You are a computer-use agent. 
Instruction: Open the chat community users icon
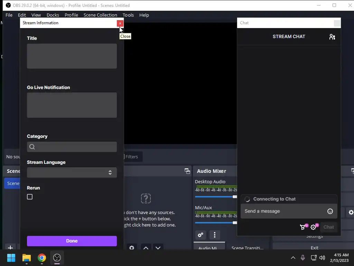pyautogui.click(x=332, y=37)
